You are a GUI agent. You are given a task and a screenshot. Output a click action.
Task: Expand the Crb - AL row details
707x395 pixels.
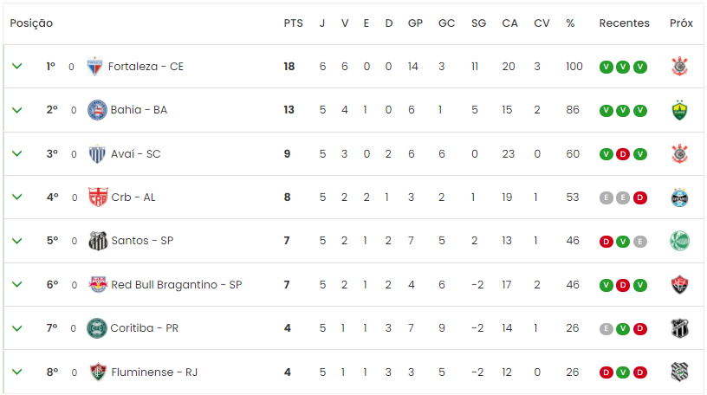[x=17, y=197]
